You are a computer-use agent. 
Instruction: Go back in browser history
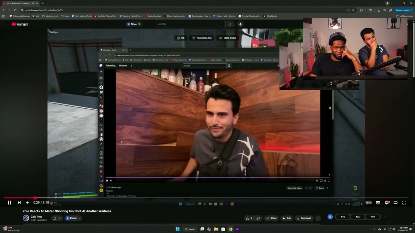point(4,10)
